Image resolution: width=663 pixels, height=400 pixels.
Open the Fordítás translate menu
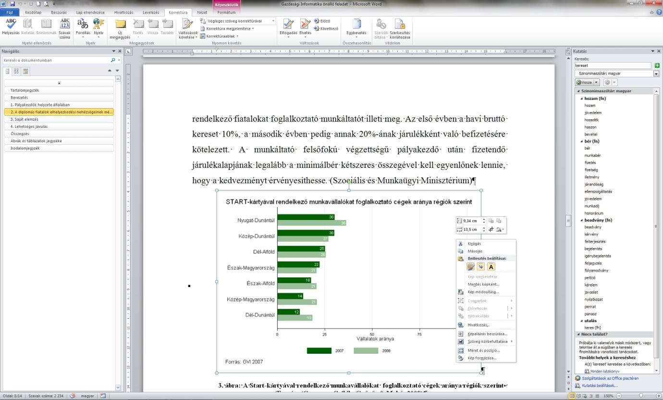click(83, 28)
